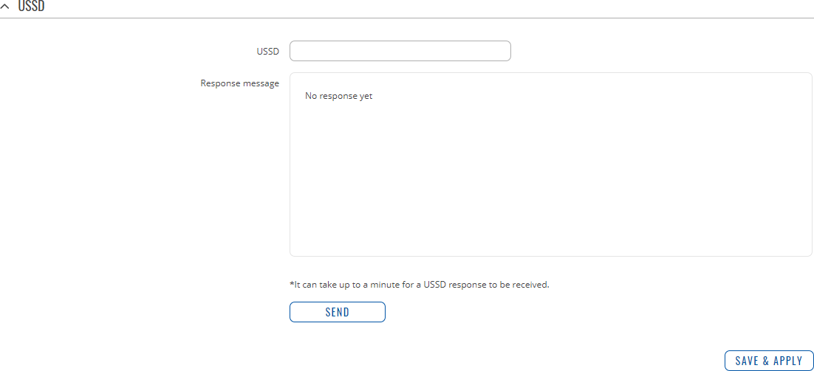Screen dimensions: 814x371
Task: Send the USSD request
Action: point(337,312)
